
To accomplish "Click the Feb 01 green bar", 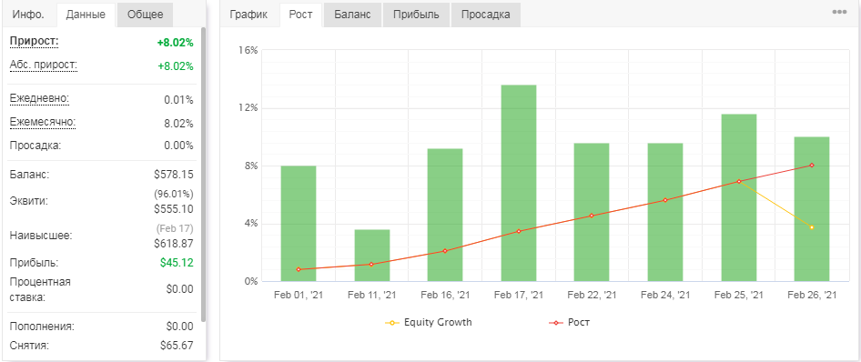I will 299,224.
